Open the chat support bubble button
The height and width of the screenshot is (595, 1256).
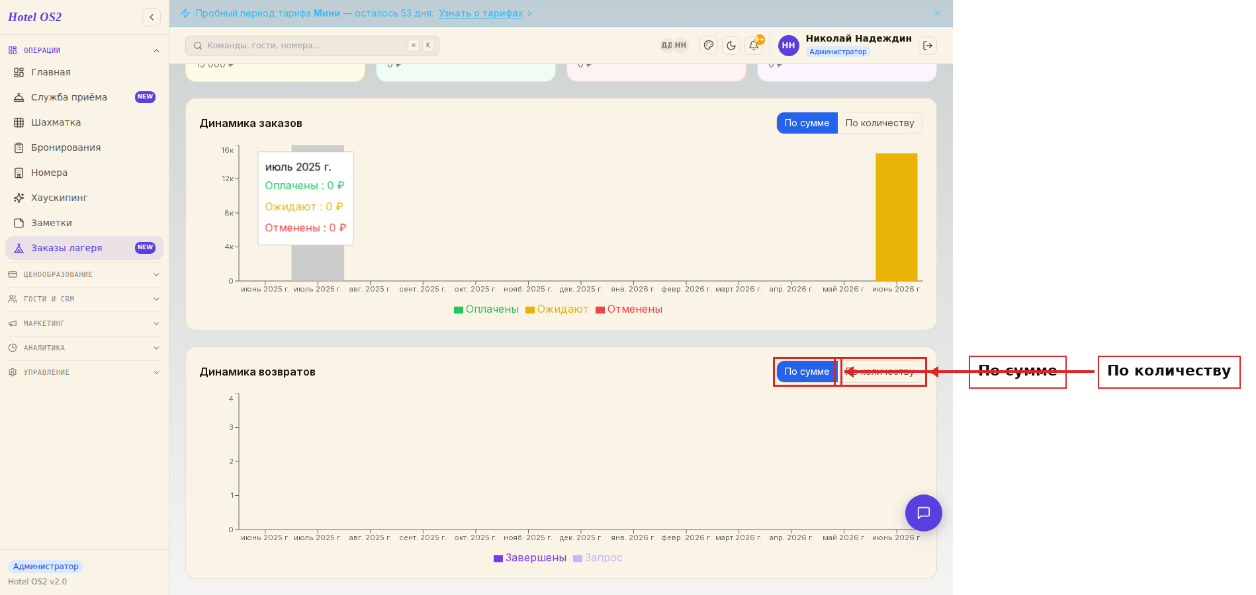click(924, 513)
